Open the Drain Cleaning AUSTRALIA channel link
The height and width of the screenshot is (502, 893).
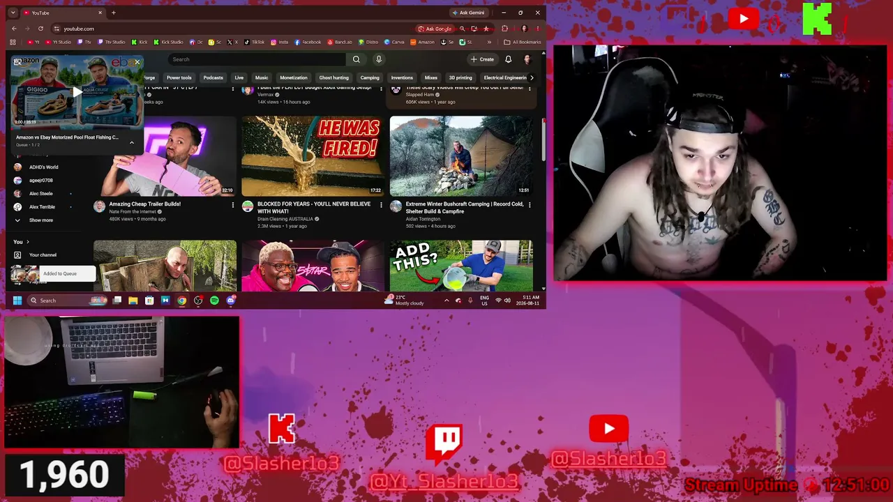tap(285, 219)
